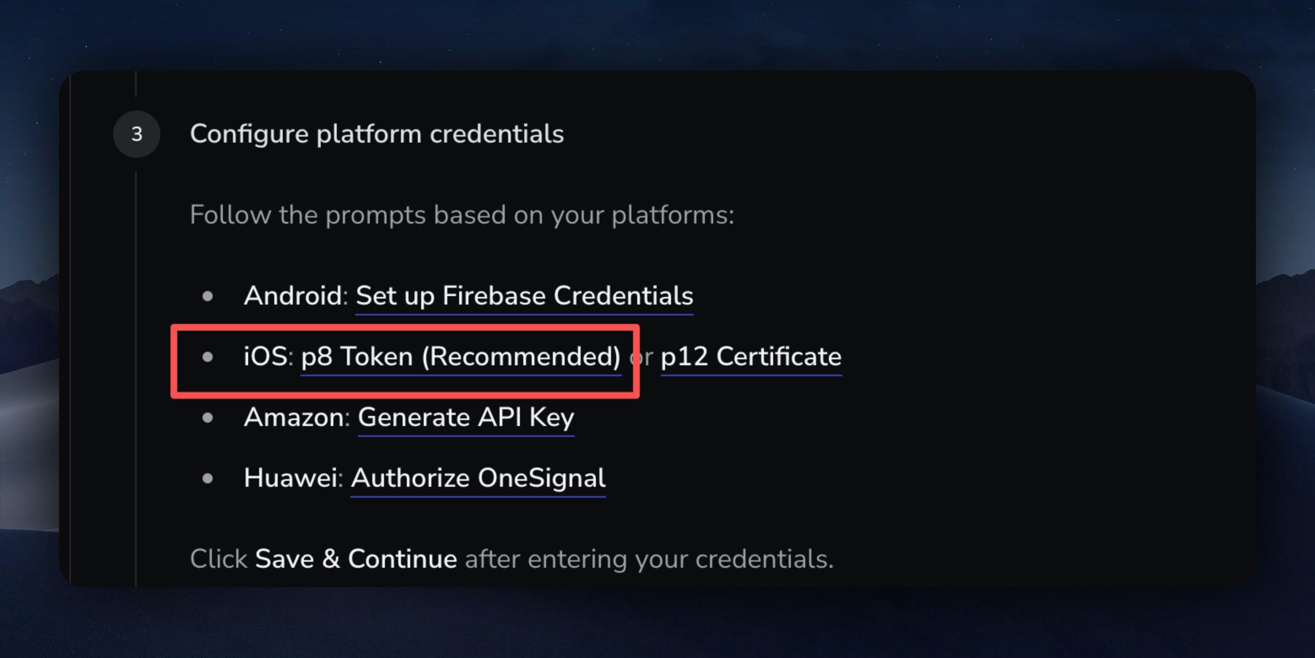Follow the p12 Certificate link
The image size is (1315, 658).
(x=750, y=356)
